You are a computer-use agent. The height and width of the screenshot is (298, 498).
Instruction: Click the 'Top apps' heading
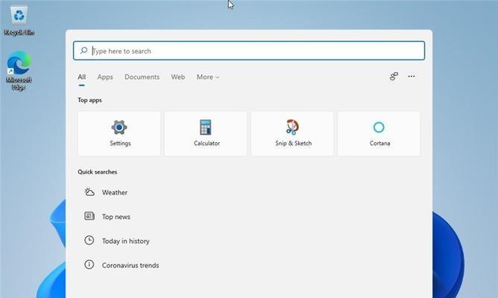(x=90, y=100)
